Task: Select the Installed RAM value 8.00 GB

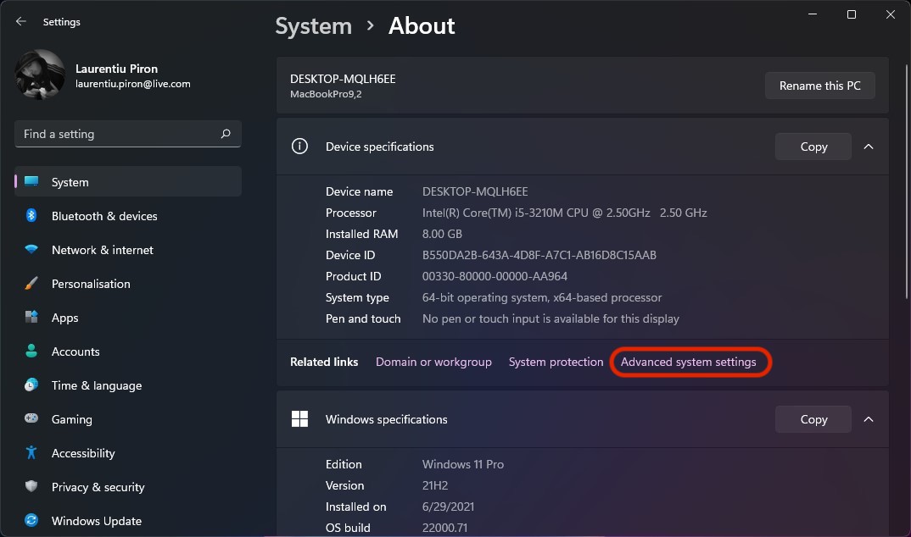Action: point(442,234)
